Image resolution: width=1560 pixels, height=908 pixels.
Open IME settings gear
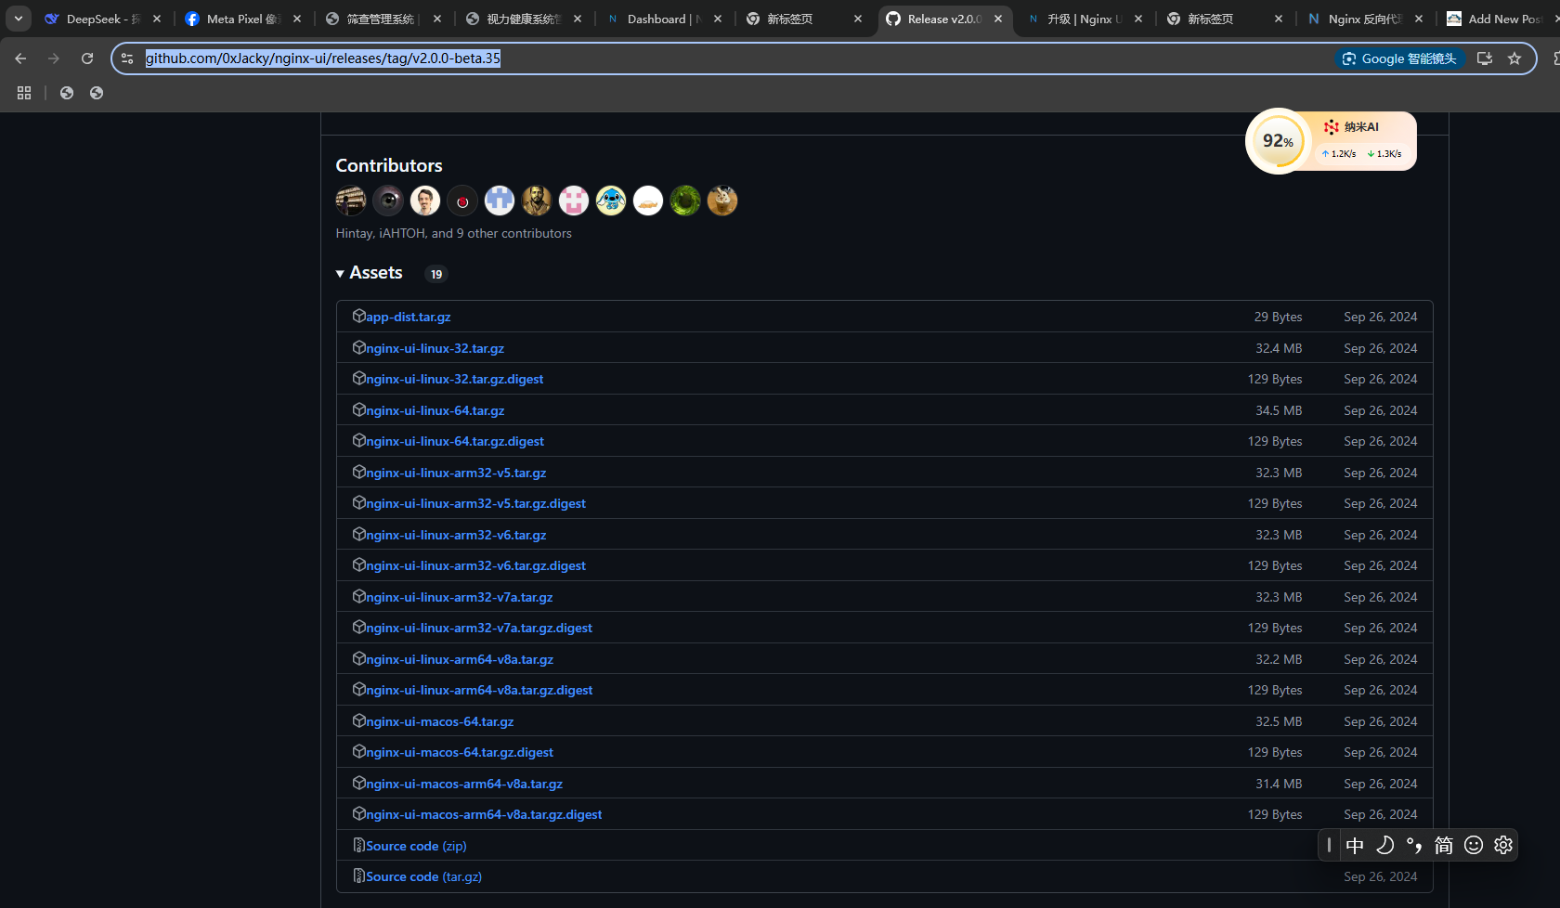1503,845
